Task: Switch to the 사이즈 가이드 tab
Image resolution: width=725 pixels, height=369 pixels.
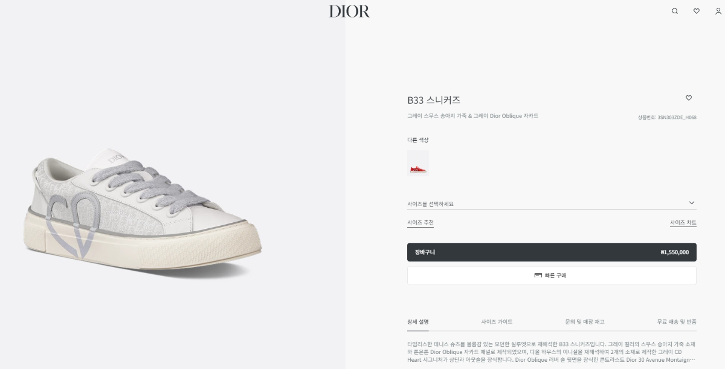Action: (497, 322)
